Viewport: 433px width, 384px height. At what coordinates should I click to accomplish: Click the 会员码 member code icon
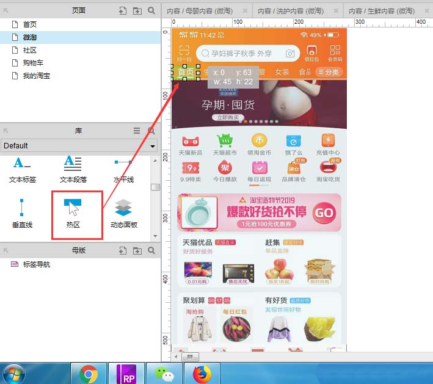point(335,53)
